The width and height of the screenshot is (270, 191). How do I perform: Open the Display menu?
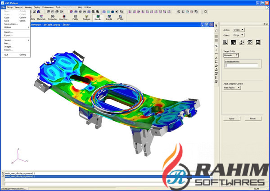[x=37, y=7]
